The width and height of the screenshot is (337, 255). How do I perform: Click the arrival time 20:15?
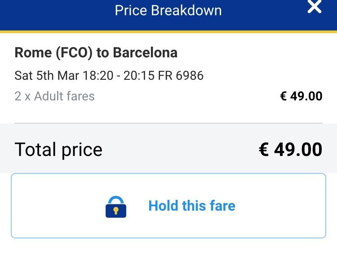139,75
